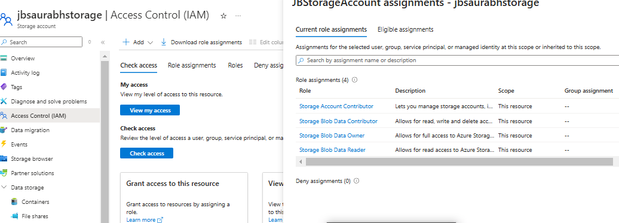Collapse the sidebar with double chevron
Image resolution: width=619 pixels, height=223 pixels.
[x=103, y=42]
